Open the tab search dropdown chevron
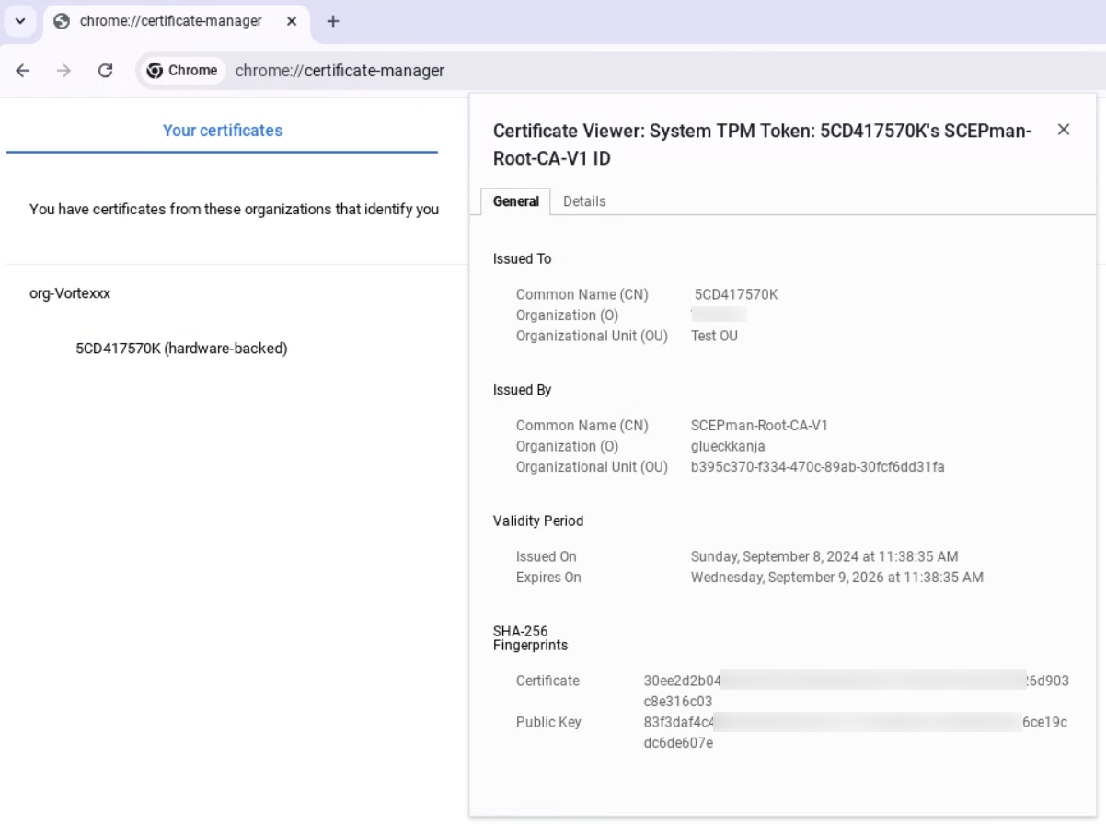The width and height of the screenshot is (1106, 824). click(x=20, y=21)
